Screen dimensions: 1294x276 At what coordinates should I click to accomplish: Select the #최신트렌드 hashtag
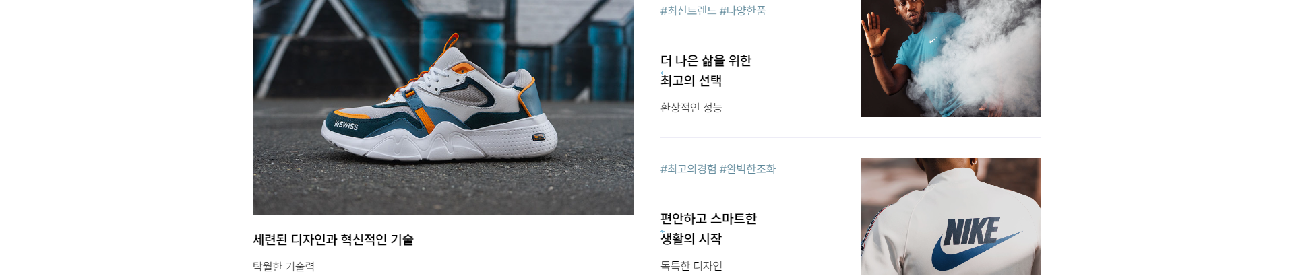point(688,11)
